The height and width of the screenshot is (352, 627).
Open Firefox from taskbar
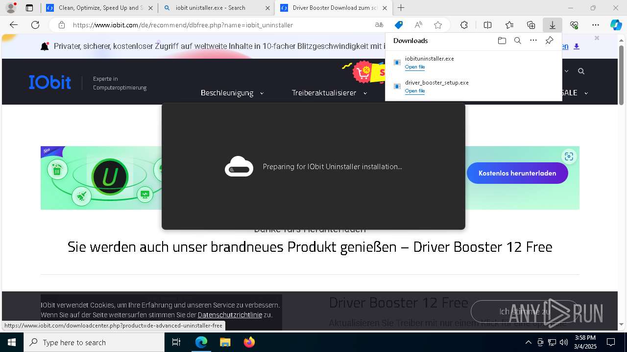pos(249,342)
